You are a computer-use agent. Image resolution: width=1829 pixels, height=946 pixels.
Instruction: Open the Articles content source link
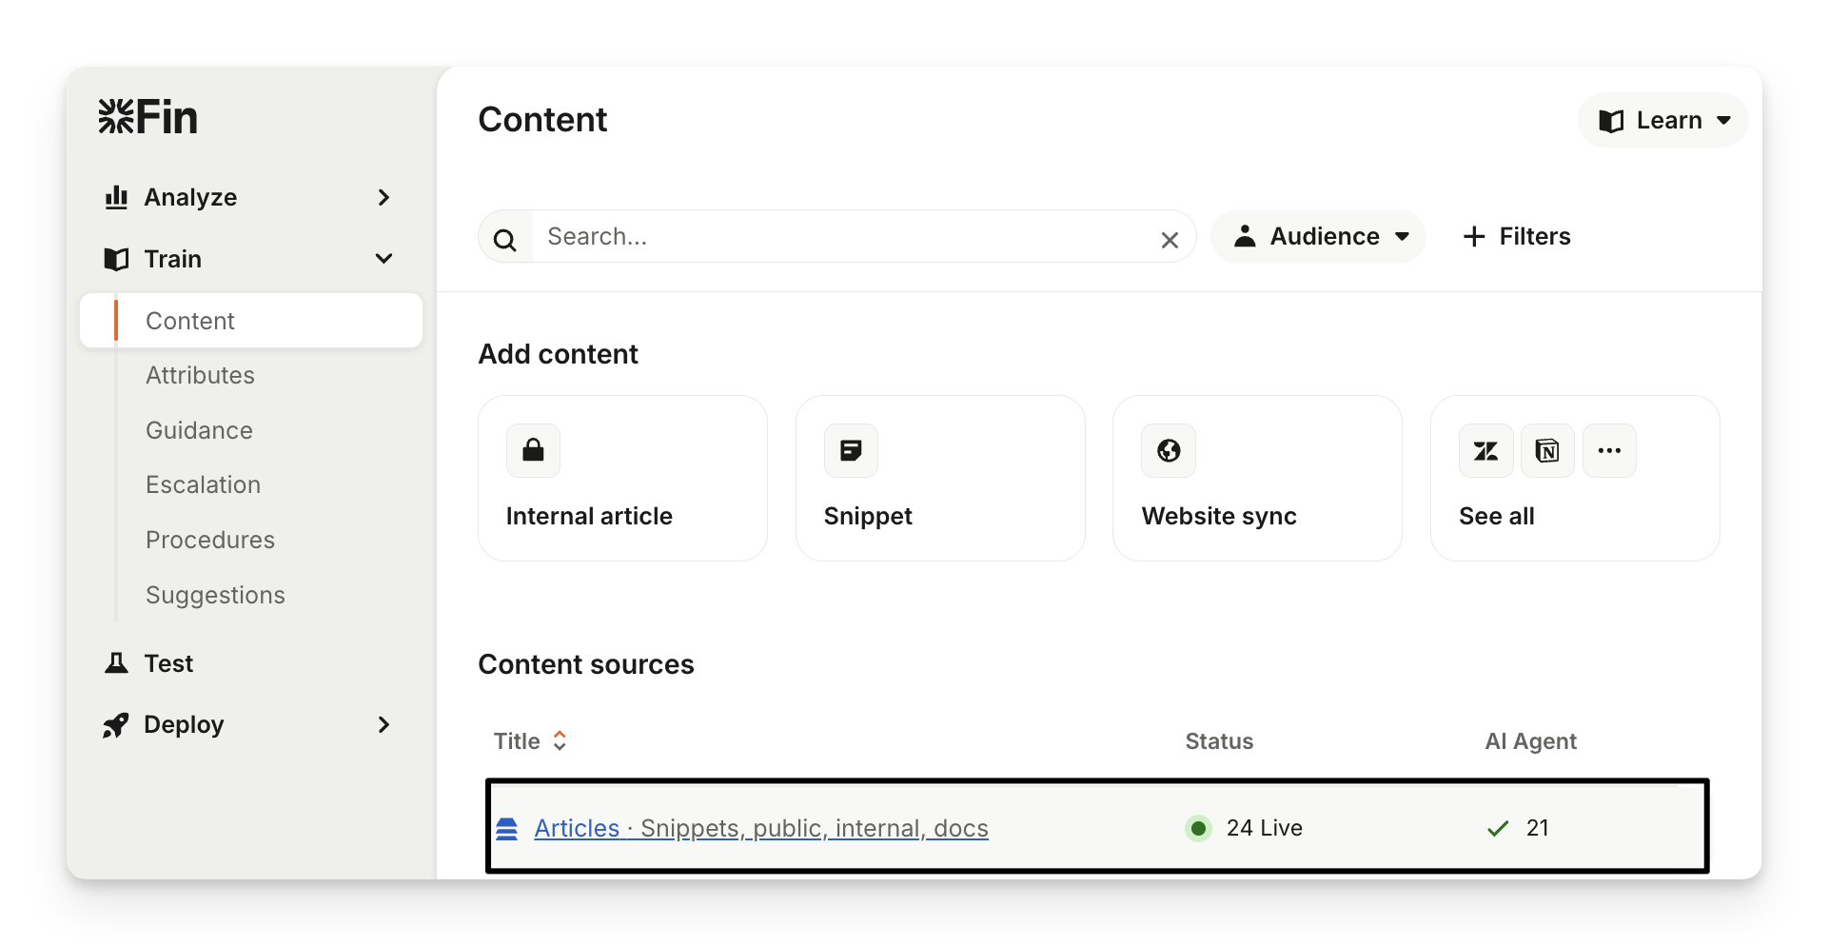coord(760,828)
